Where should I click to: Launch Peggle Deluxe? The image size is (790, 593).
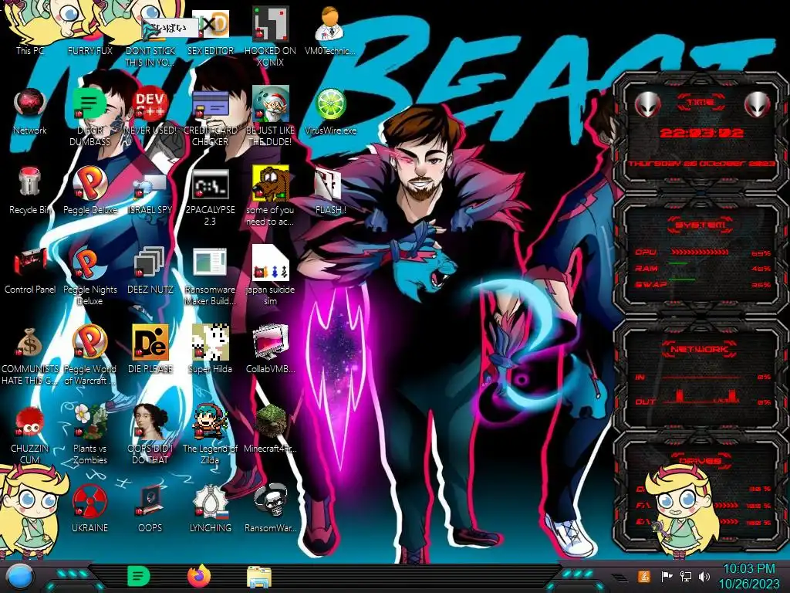coord(89,191)
